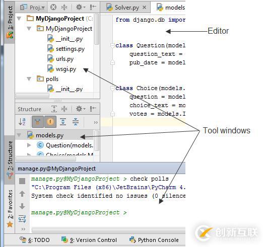Open the 9: Version Control tool window
263x247 pixels.
coord(89,240)
